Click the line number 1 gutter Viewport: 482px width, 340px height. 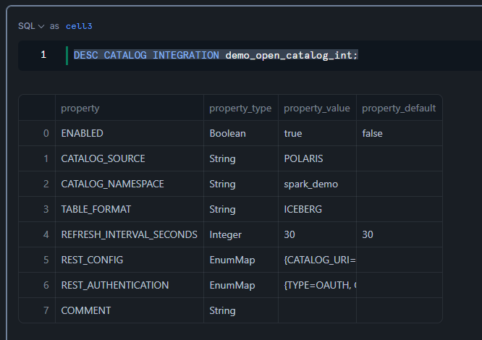tap(43, 55)
